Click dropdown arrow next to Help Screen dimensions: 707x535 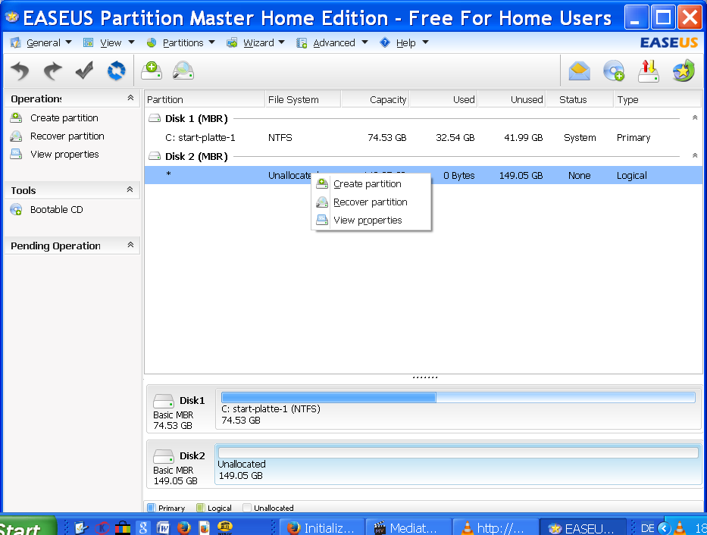[x=425, y=42]
